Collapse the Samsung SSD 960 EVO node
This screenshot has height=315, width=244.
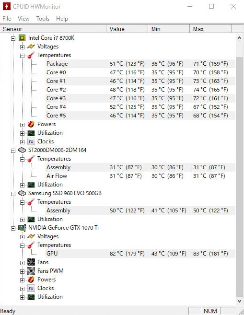pyautogui.click(x=13, y=194)
